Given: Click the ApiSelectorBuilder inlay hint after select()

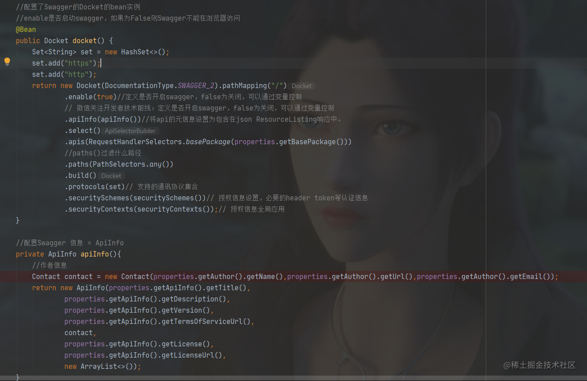Looking at the screenshot, I should (130, 131).
